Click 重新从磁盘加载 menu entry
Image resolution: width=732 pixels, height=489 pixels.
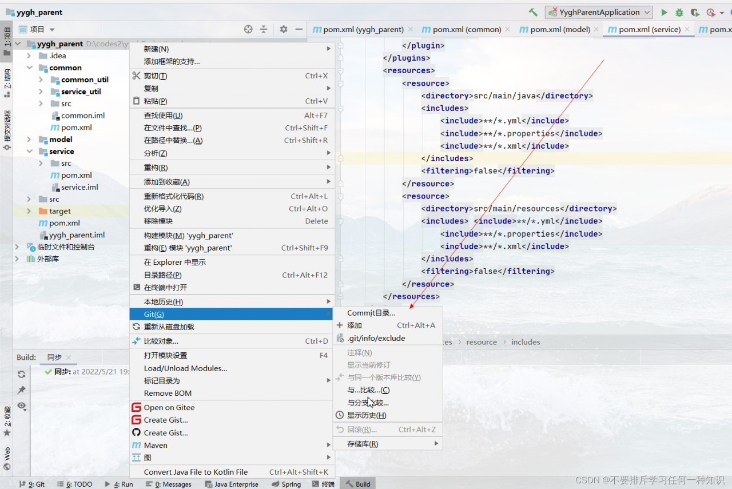232,327
